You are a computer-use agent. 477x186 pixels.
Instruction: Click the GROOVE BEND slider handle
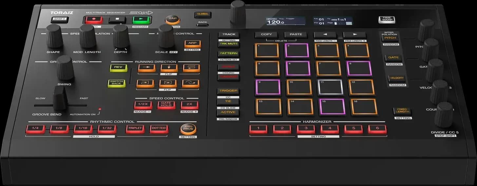[x=60, y=98]
